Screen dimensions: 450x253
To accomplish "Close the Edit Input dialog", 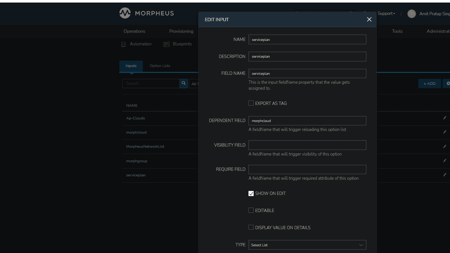I will (369, 19).
